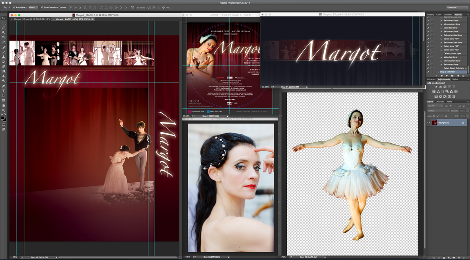470x260 pixels.
Task: Select the Lasso tool
Action: coord(4,28)
